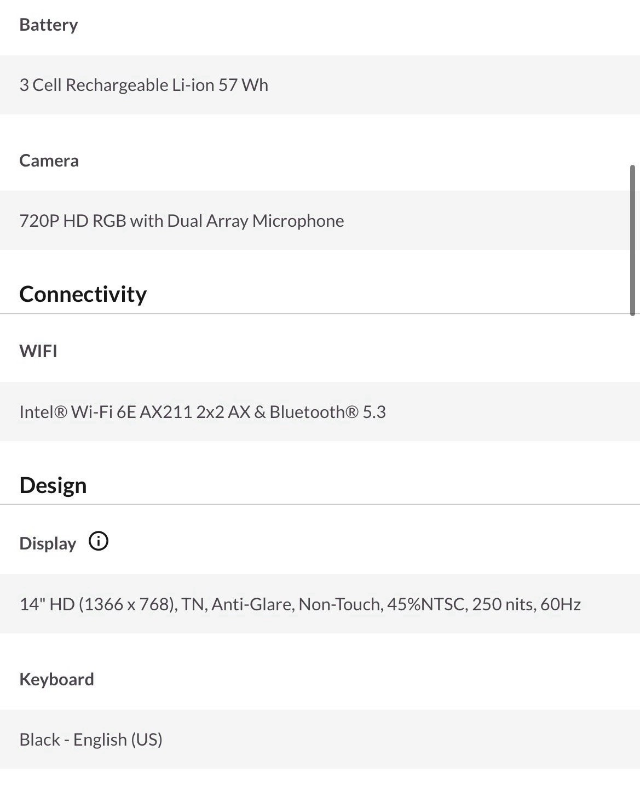Screen dimensions: 640x796
Task: Click the 57 Wh battery value row
Action: (320, 85)
